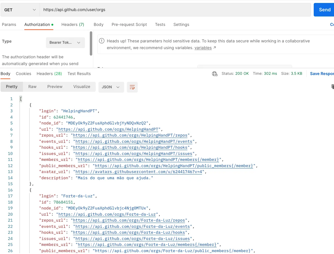Click the Heads up info icon
334x254 pixels.
click(102, 41)
